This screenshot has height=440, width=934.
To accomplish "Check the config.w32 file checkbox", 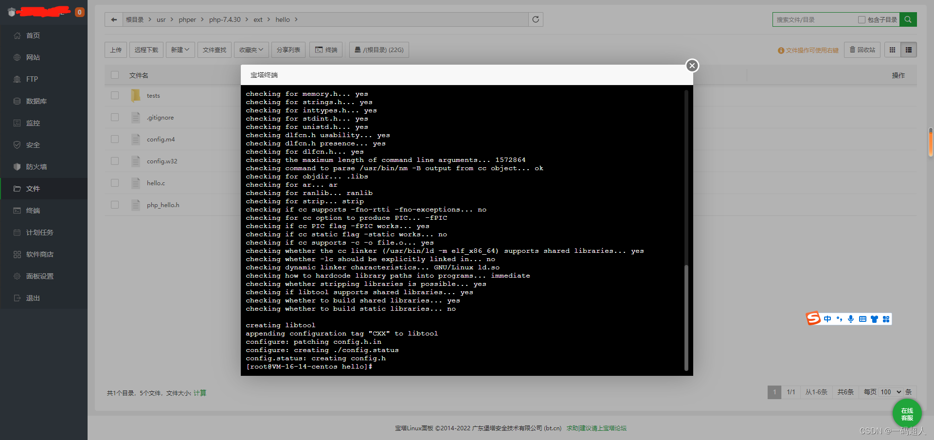I will click(x=115, y=161).
